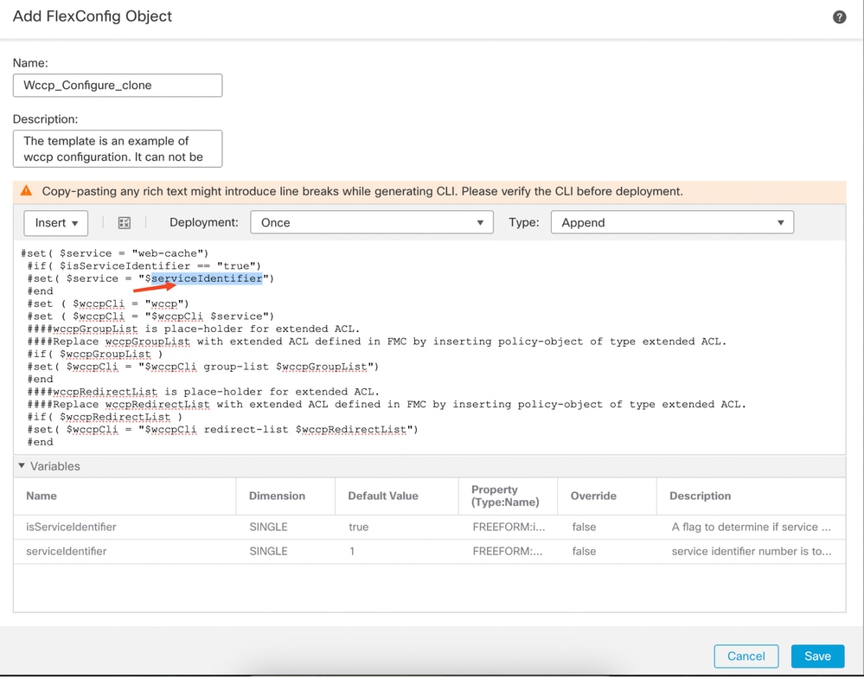
Task: Click the Description text area
Action: click(x=118, y=149)
